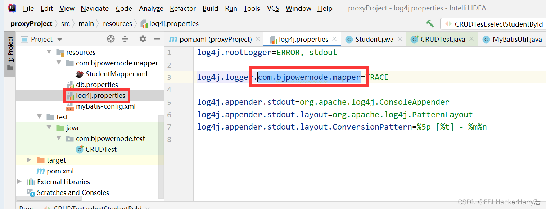This screenshot has width=546, height=209.
Task: Click the Locate/Select Opened File target icon
Action: (x=111, y=39)
